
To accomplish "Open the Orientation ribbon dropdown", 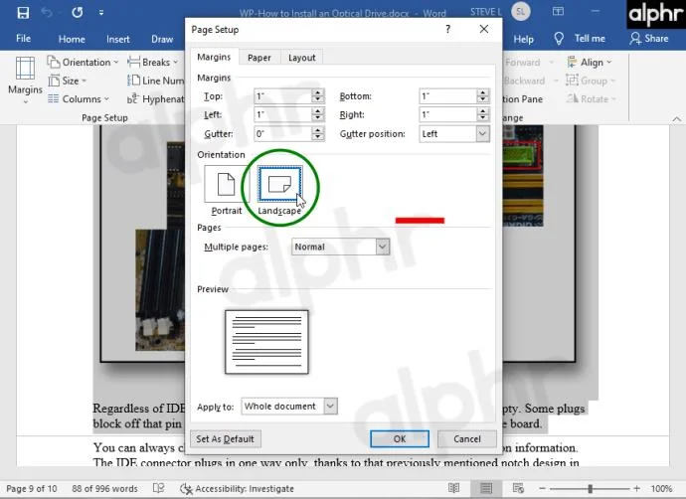I will [83, 62].
